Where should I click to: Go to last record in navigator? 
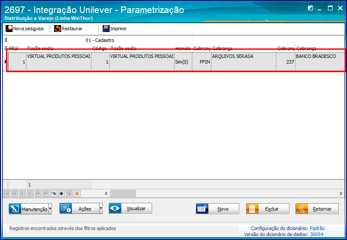(x=46, y=194)
